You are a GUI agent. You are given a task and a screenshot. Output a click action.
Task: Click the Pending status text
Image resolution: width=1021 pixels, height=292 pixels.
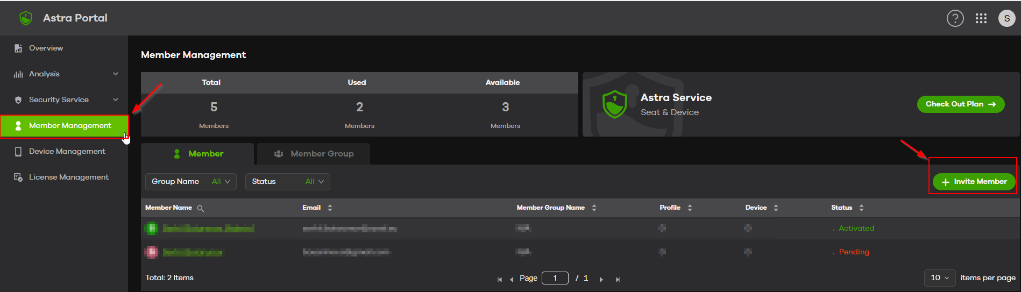(854, 252)
